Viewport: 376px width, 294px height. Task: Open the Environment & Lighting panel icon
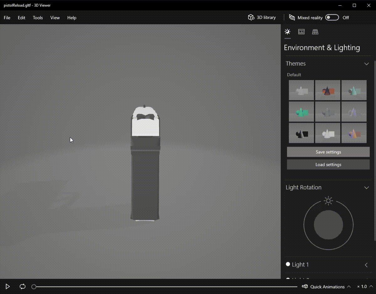pos(287,31)
